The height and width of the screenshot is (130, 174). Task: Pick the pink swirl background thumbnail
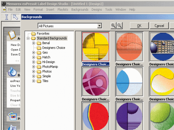pos(96,82)
